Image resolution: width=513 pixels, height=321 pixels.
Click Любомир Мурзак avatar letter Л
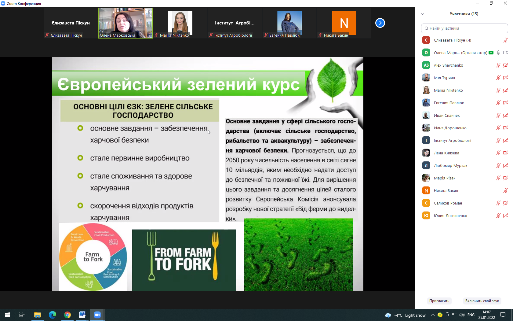coord(426,165)
